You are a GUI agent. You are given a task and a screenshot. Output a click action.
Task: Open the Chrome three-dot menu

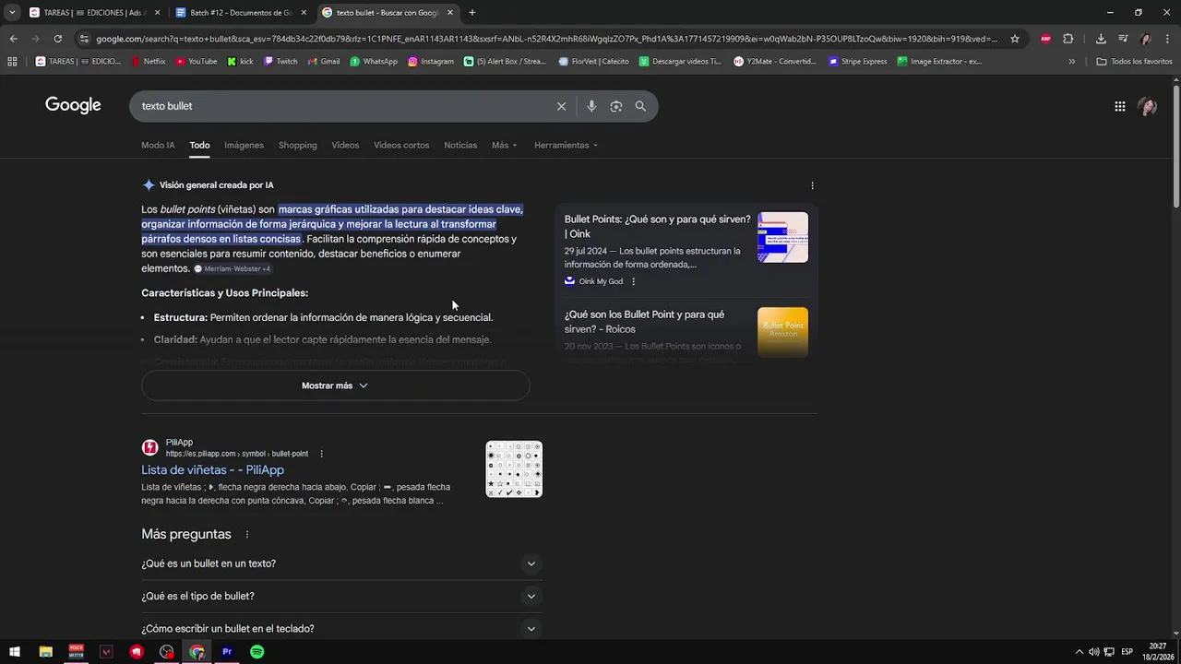pos(1168,39)
